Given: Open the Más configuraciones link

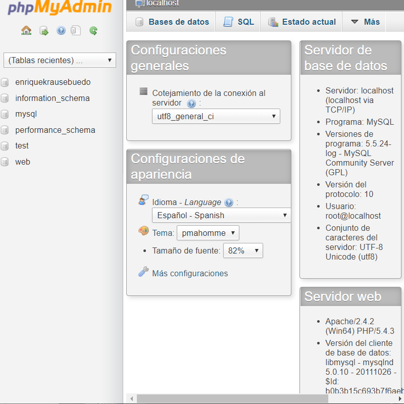Looking at the screenshot, I should [190, 273].
